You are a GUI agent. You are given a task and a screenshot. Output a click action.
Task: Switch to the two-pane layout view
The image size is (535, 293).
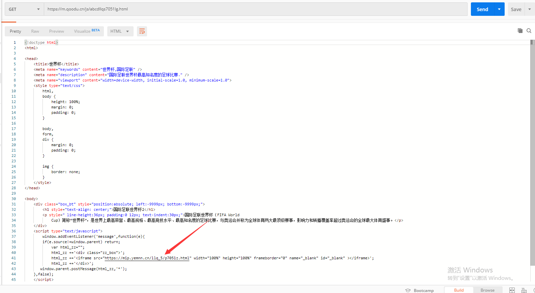(x=512, y=290)
